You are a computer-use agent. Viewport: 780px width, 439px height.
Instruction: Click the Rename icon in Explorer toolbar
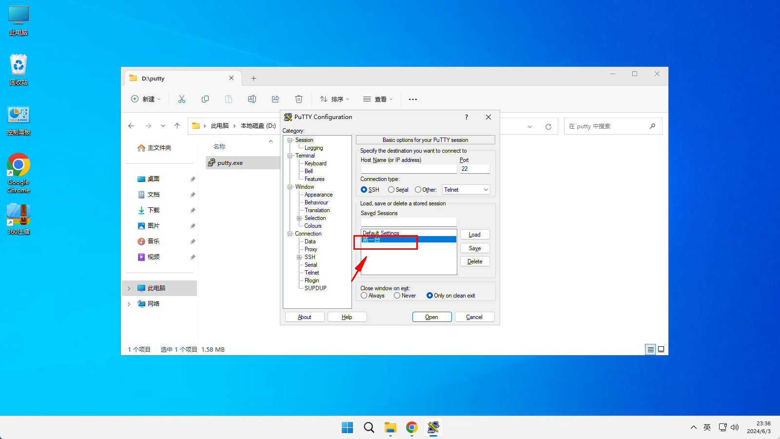click(x=252, y=99)
